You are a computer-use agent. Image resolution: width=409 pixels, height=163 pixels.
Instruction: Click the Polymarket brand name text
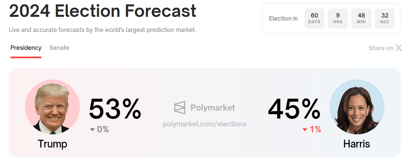tap(213, 108)
